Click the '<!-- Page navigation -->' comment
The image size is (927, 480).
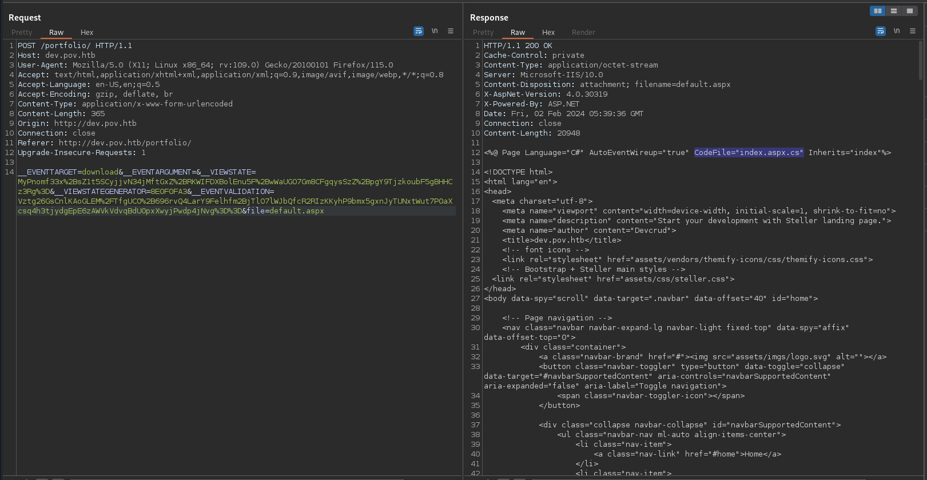[557, 318]
